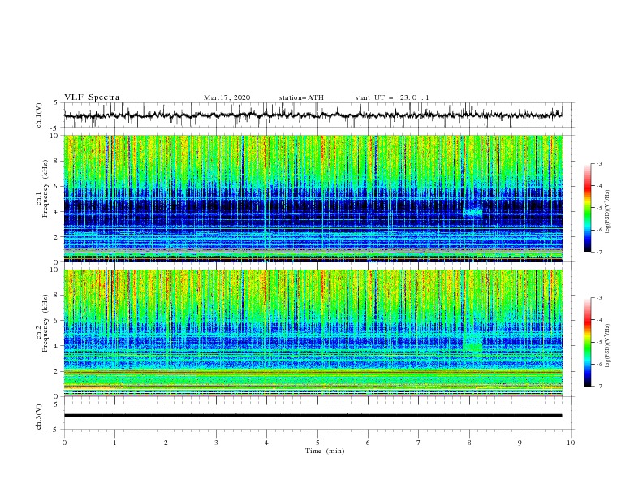Viewport: 643px width, 497px height.
Task: Select the 'Time (min)' x-axis label
Action: click(325, 451)
